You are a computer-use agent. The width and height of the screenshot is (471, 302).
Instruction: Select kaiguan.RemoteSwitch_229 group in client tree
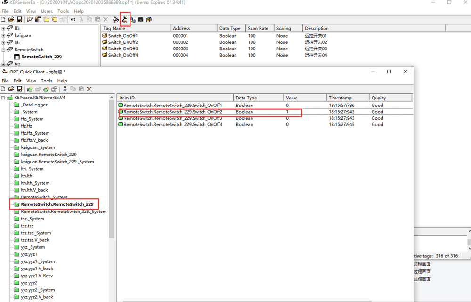click(x=49, y=155)
